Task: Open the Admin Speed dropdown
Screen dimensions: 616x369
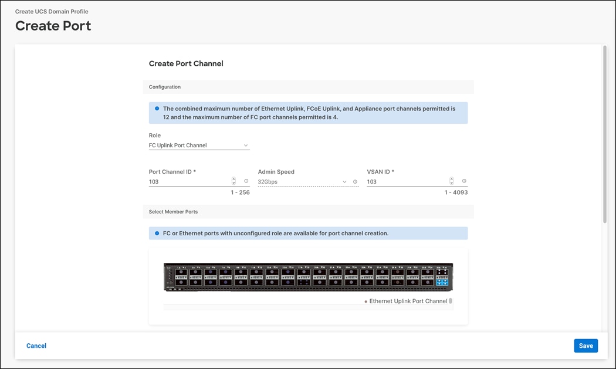Action: coord(344,181)
